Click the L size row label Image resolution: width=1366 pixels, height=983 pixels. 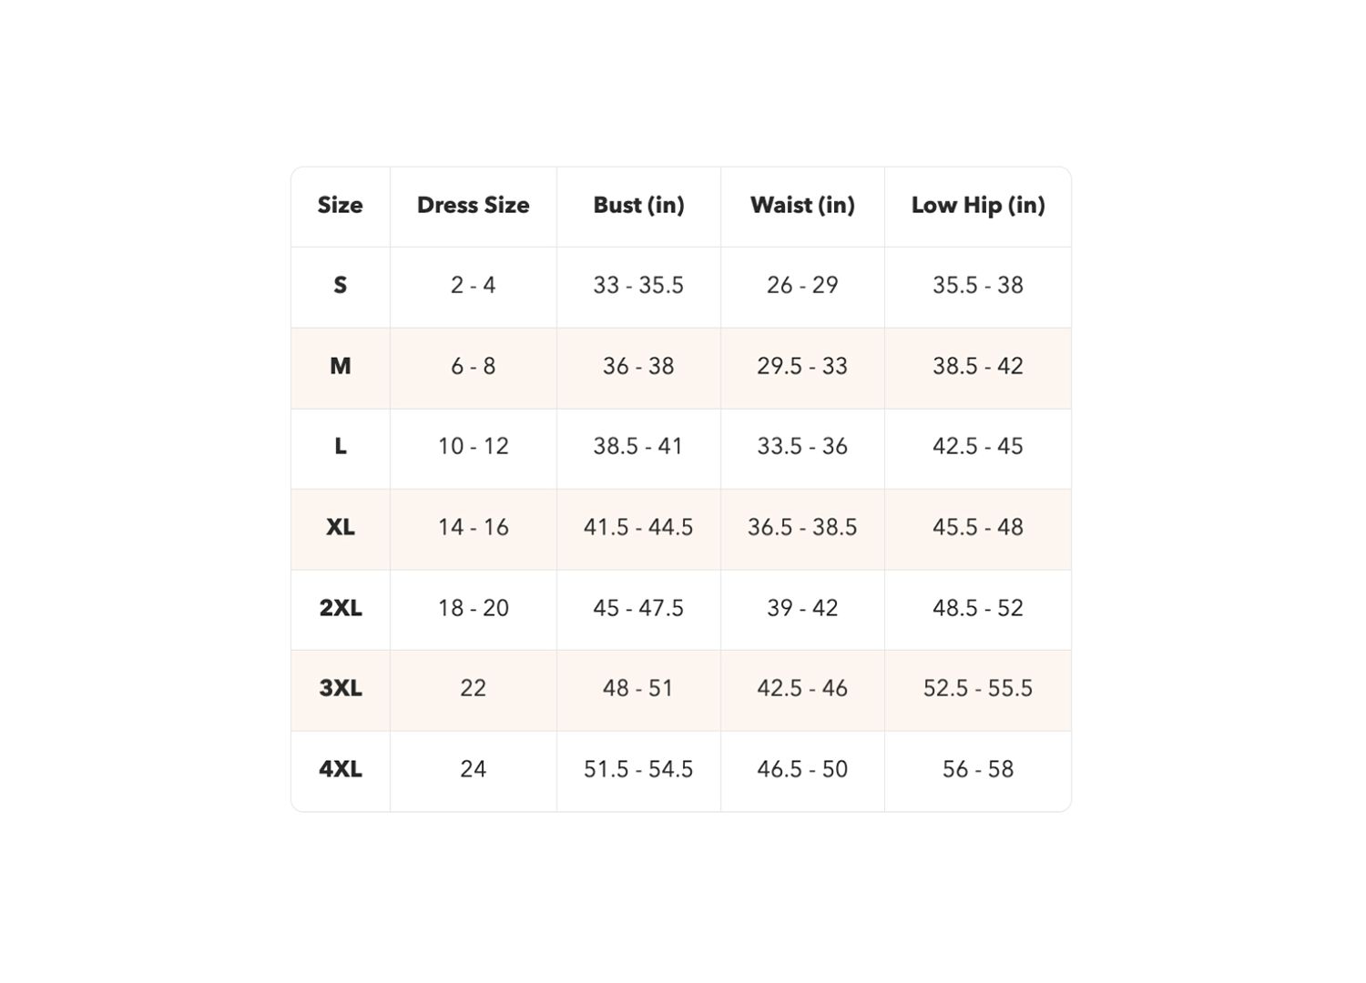point(341,447)
